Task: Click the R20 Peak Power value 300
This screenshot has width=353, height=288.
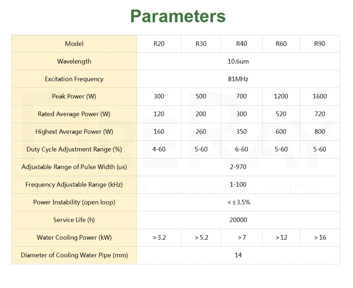Action: point(159,96)
